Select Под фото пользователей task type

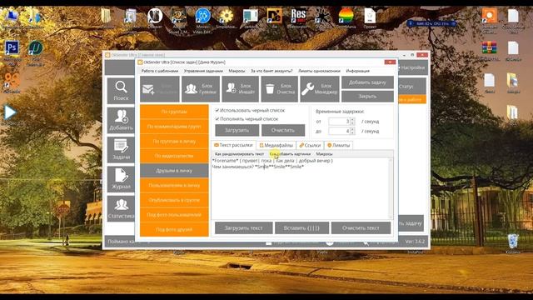[x=174, y=215]
